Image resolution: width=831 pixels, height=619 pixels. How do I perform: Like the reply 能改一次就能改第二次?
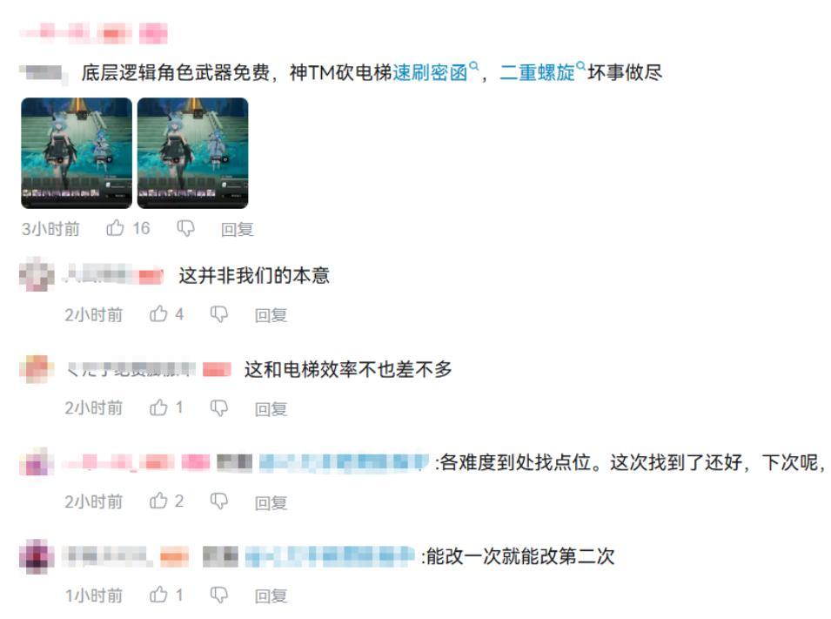click(158, 595)
